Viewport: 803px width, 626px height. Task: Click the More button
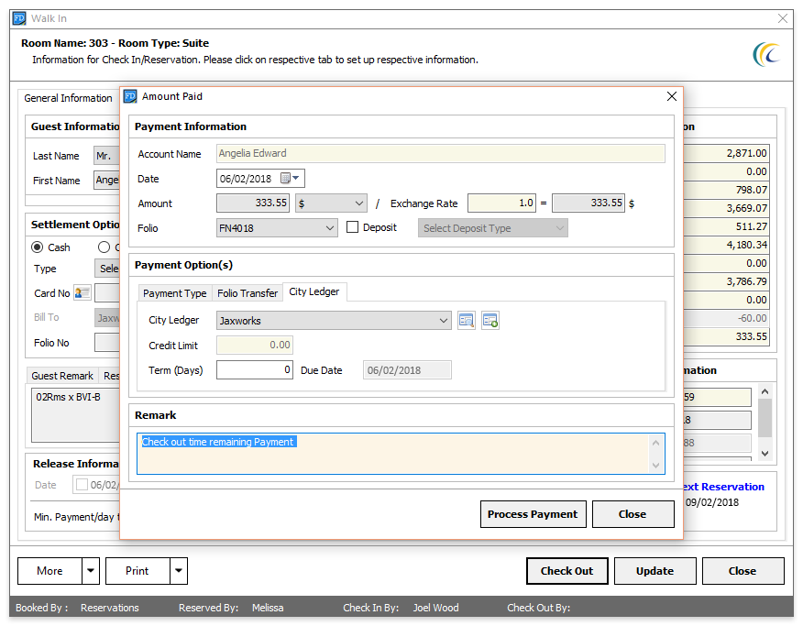49,571
